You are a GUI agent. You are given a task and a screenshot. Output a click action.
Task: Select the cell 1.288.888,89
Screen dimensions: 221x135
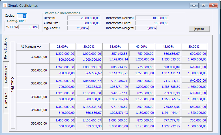click(171, 87)
